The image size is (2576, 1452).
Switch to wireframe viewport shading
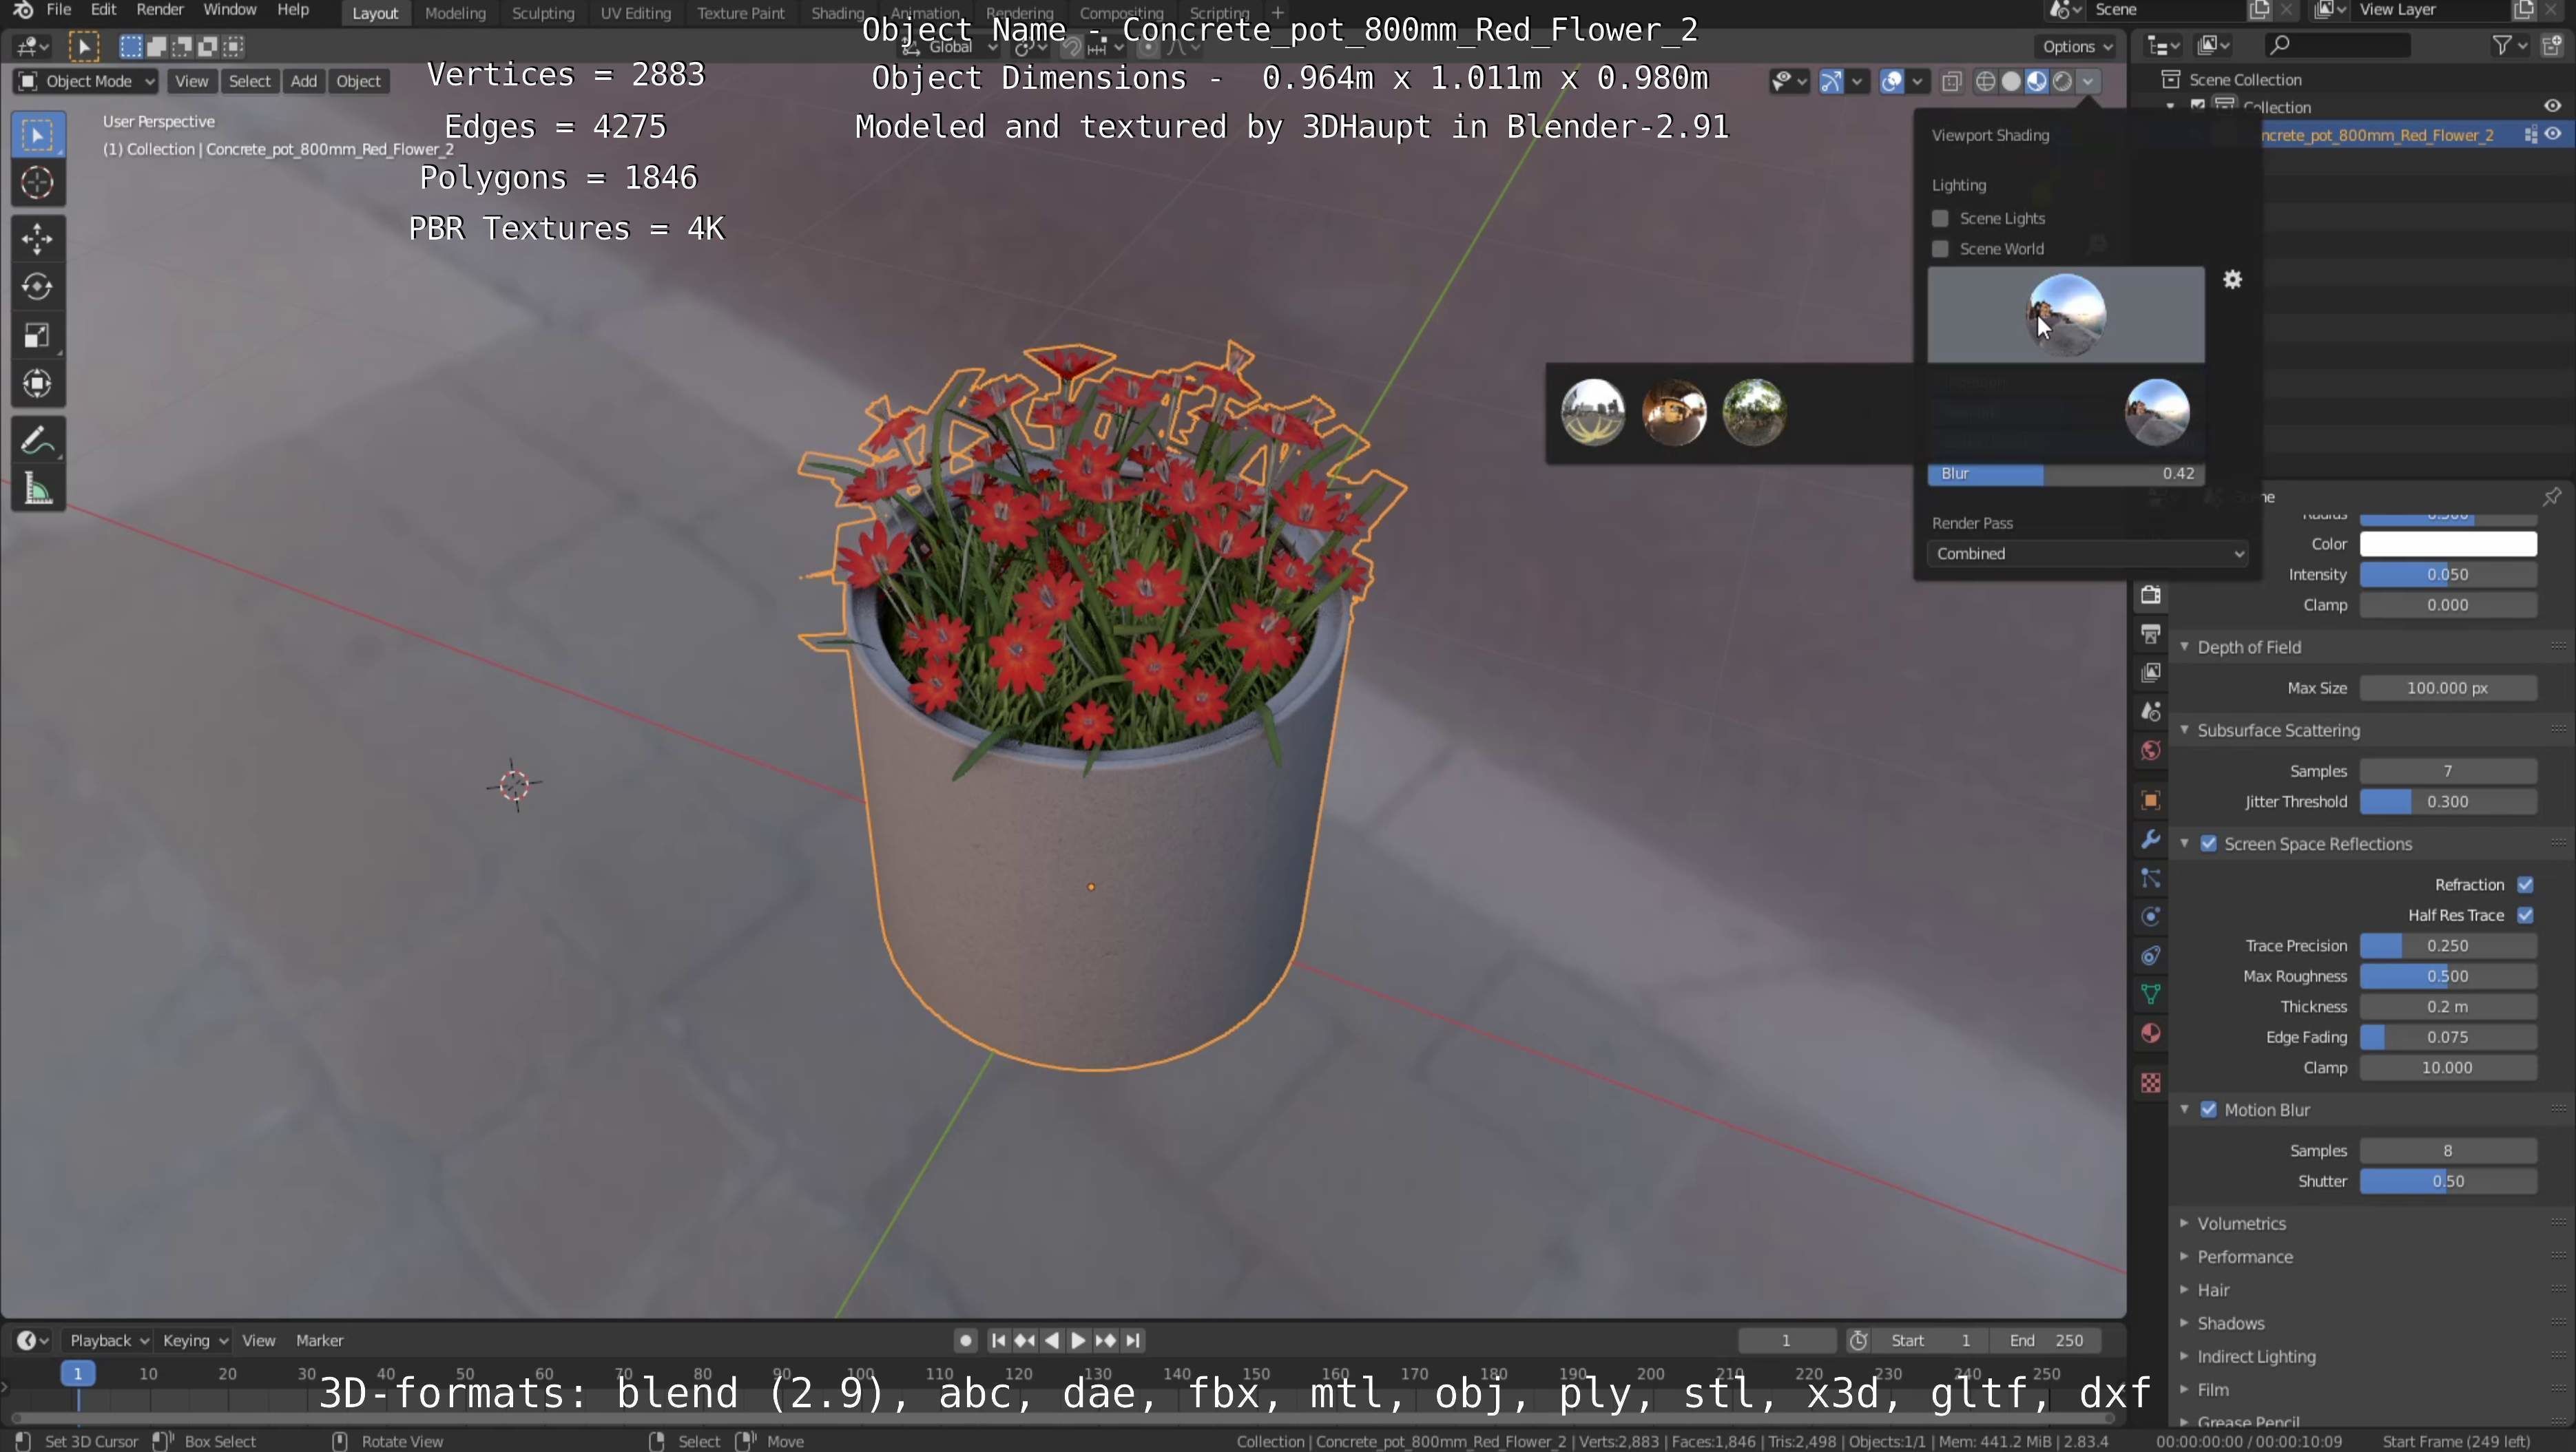tap(1986, 81)
